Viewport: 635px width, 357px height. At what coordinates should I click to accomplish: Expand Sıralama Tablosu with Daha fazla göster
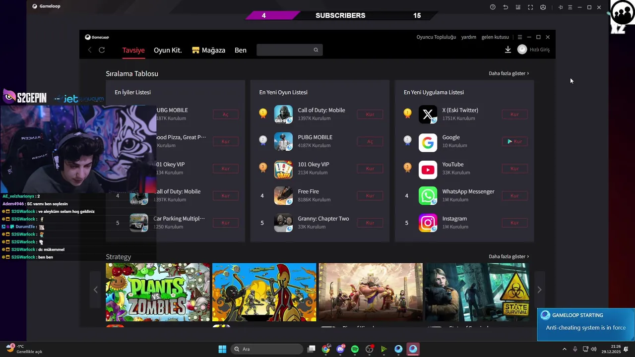(x=509, y=73)
